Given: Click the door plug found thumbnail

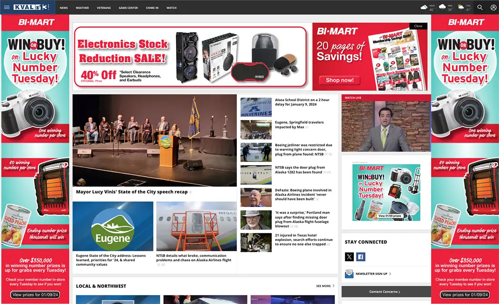Looking at the screenshot, I should 256,175.
